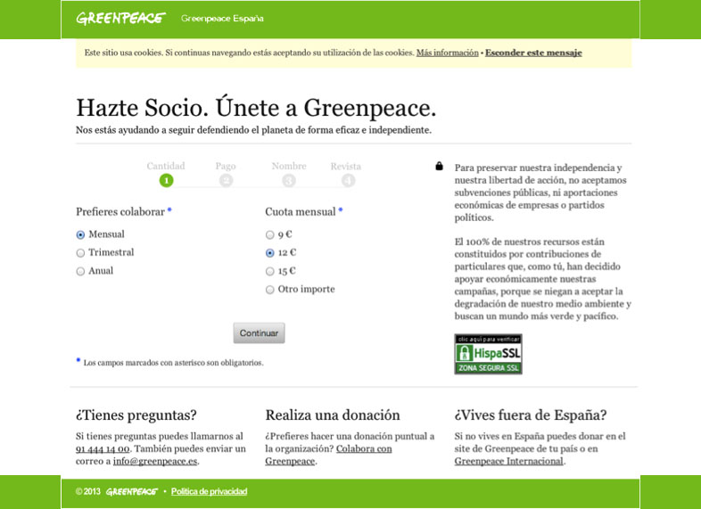The height and width of the screenshot is (509, 701).
Task: Select the Trimestral radio option
Action: pos(80,253)
